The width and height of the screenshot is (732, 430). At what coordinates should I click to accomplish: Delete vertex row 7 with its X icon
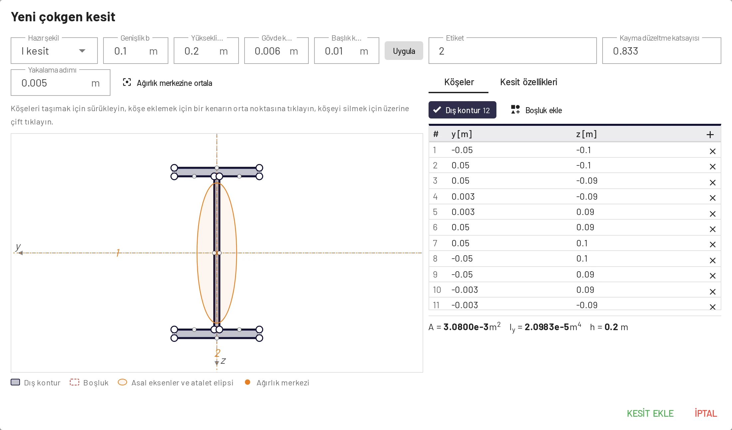pyautogui.click(x=712, y=245)
